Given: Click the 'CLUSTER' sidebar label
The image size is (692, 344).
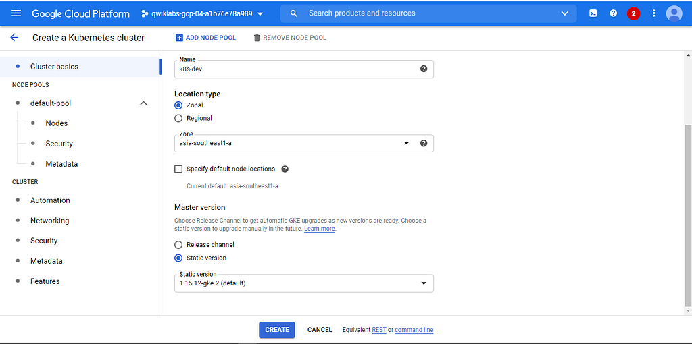Looking at the screenshot, I should 25,182.
